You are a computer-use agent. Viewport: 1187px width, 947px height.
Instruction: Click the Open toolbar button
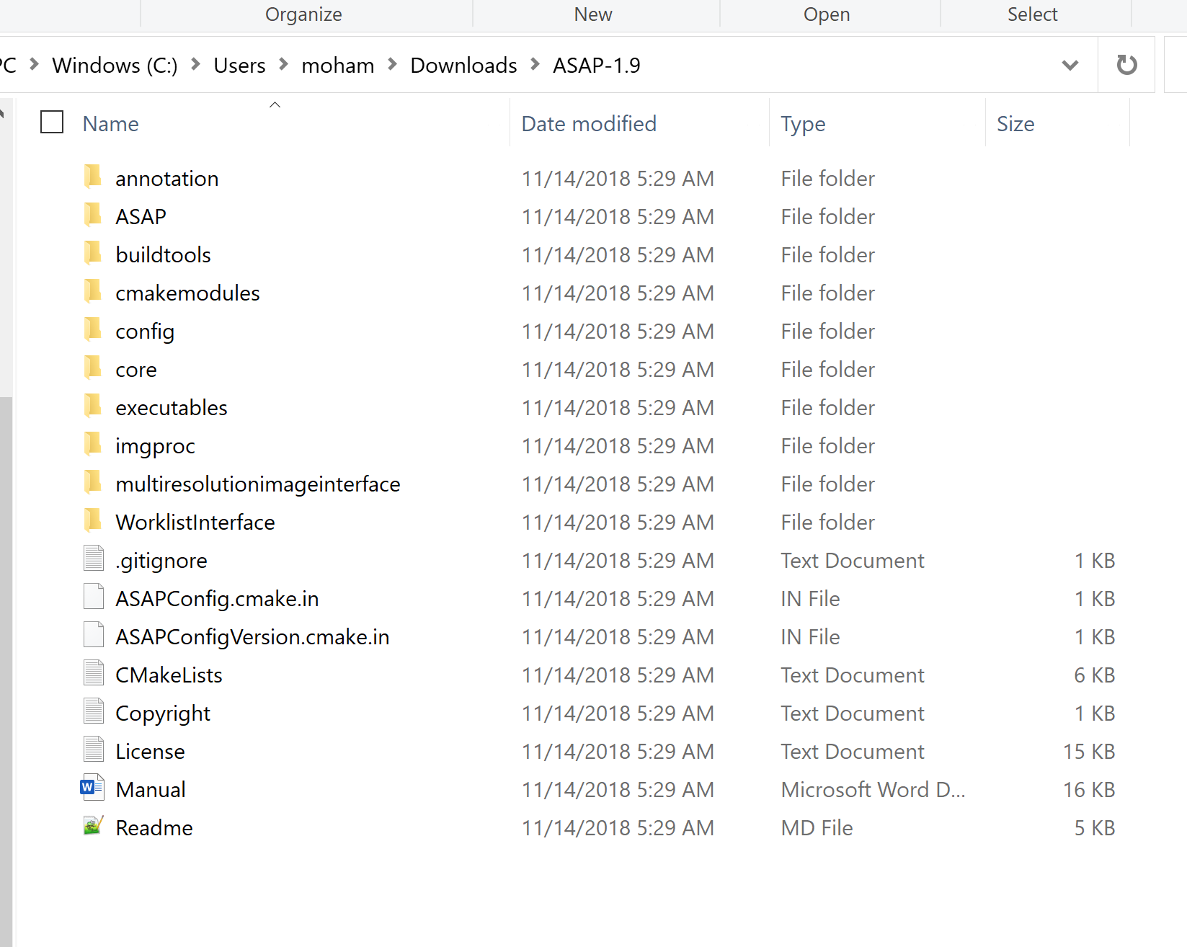pos(827,14)
